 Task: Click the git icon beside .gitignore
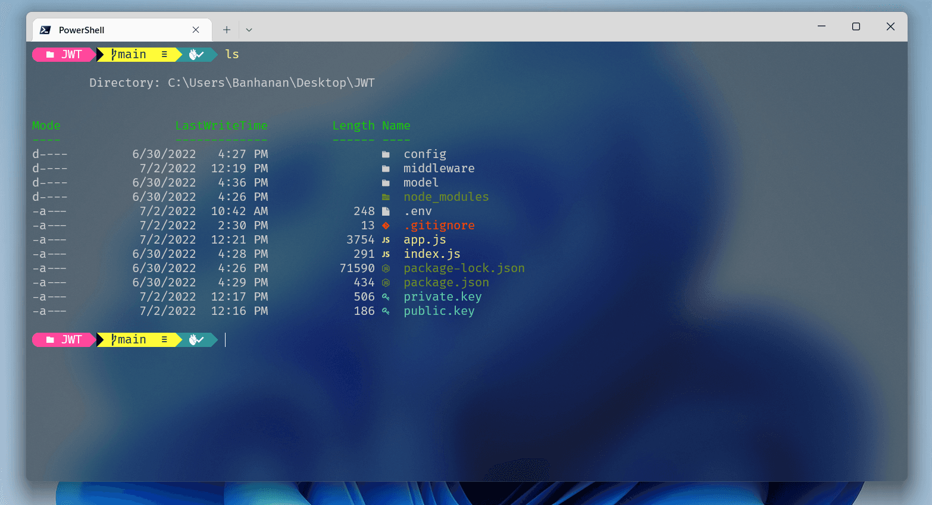386,226
